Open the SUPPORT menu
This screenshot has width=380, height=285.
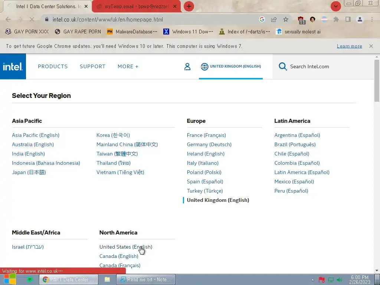[92, 66]
